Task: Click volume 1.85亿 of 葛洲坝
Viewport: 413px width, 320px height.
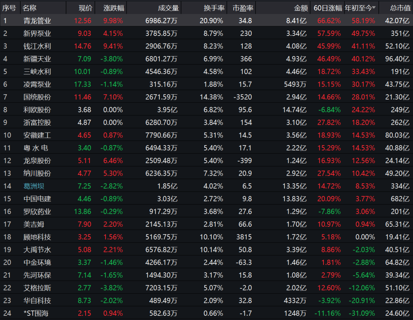Action: (167, 186)
